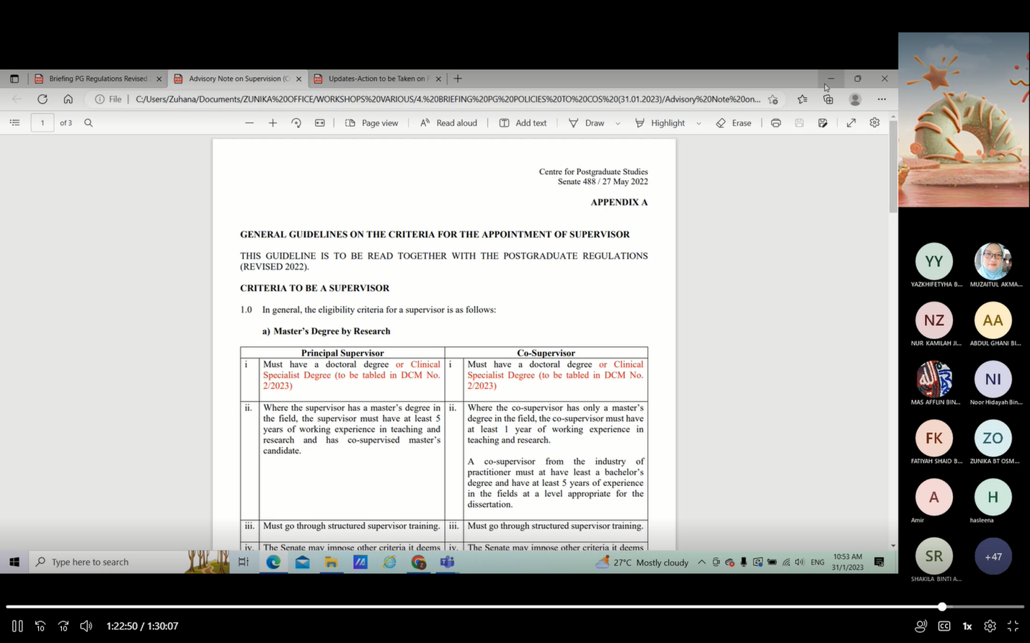
Task: Toggle the Highlight tool
Action: (660, 123)
